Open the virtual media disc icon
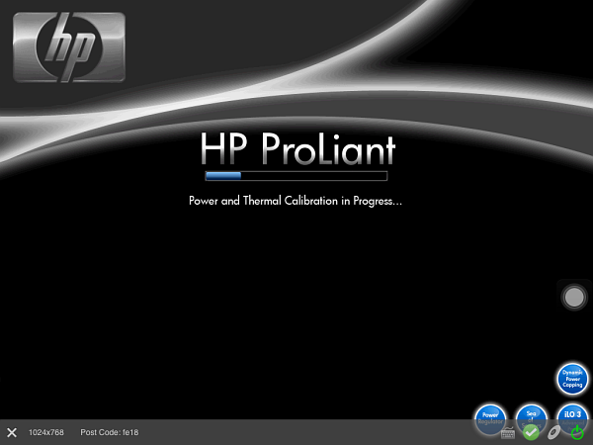 point(554,432)
